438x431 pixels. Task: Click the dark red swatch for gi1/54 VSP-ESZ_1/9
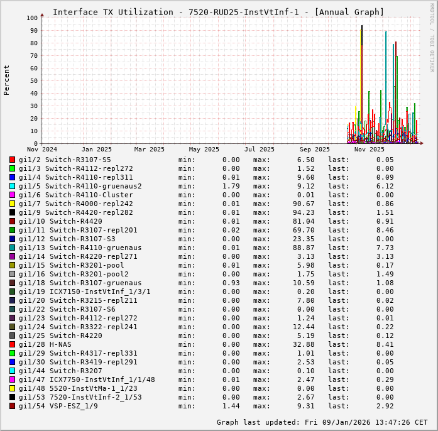click(12, 406)
